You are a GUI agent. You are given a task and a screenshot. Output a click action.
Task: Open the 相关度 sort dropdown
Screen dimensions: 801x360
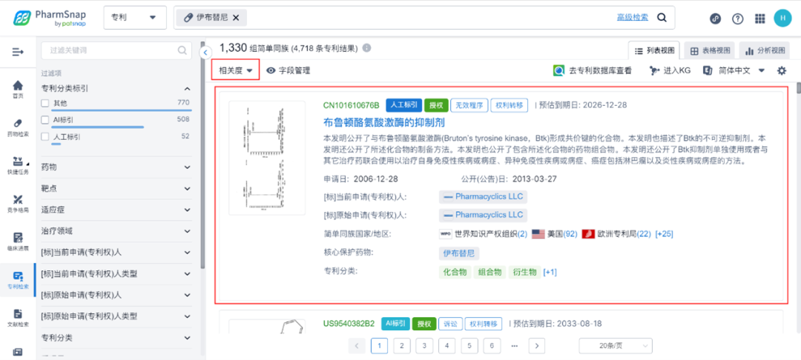point(235,70)
